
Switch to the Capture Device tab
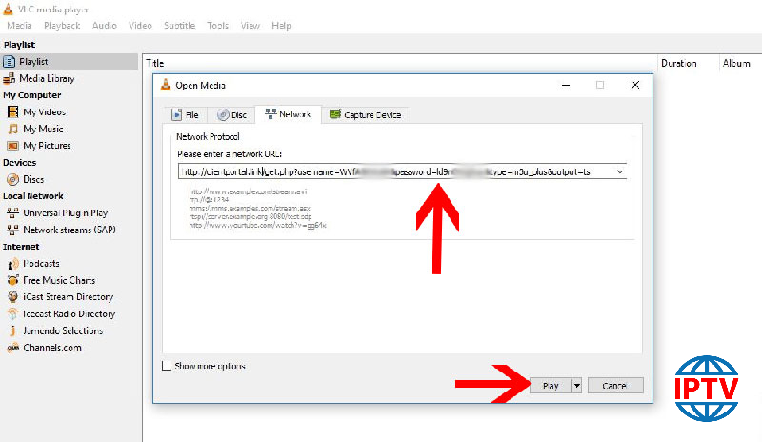(364, 115)
